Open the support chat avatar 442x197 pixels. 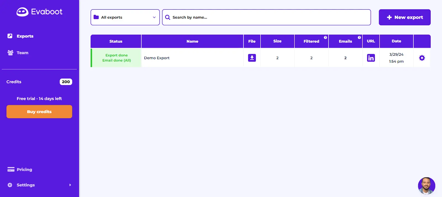click(x=426, y=186)
